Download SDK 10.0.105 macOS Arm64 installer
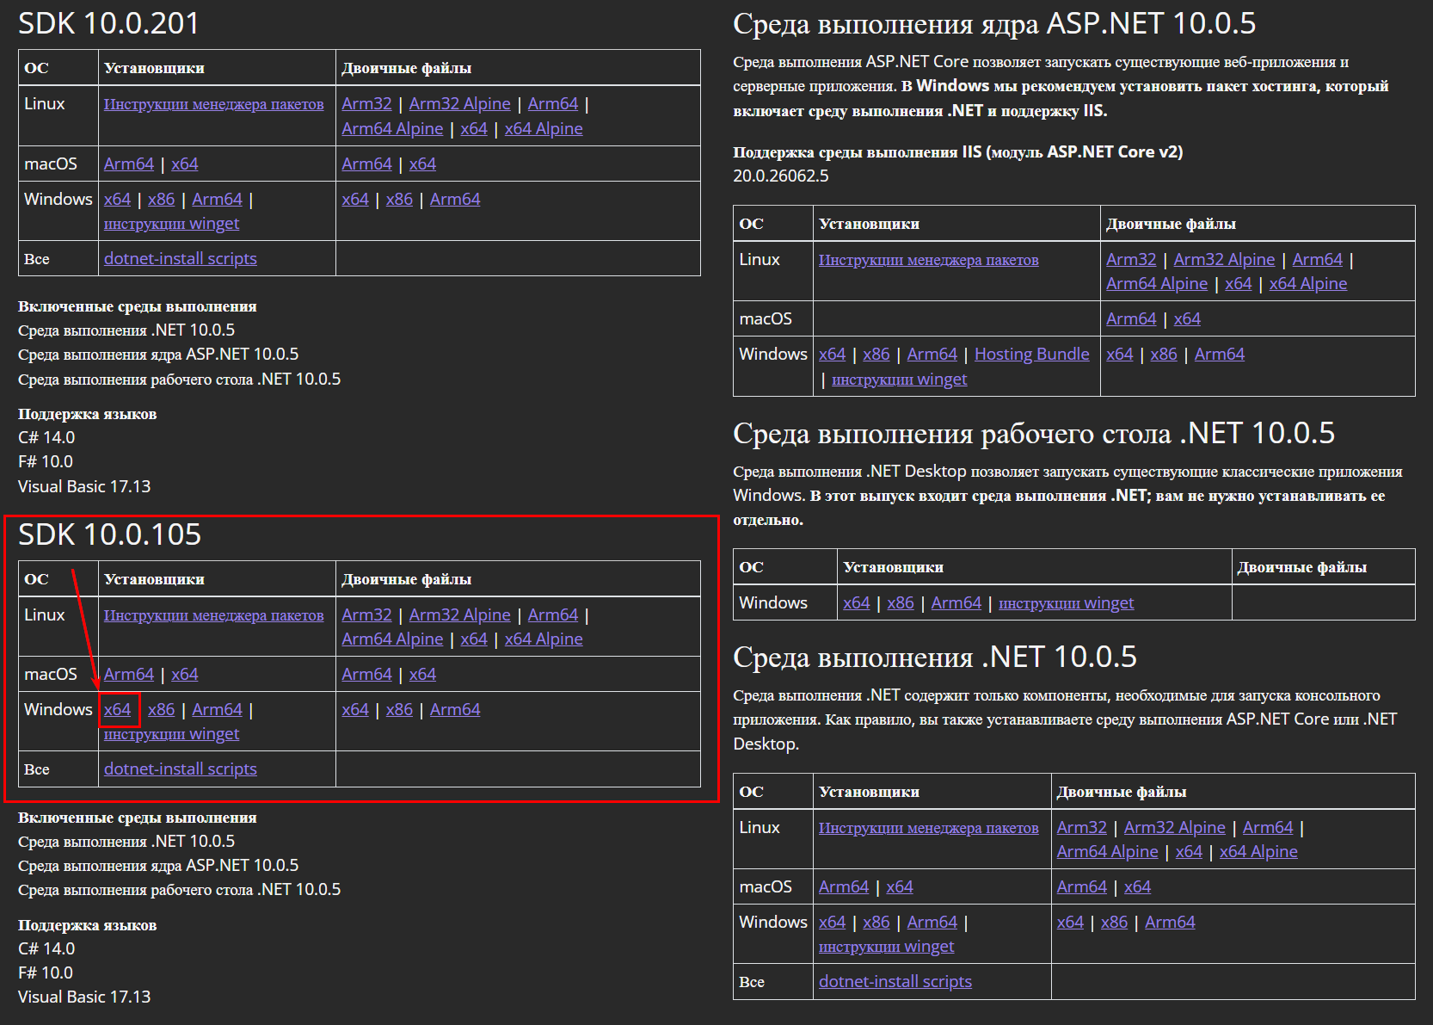 tap(129, 675)
